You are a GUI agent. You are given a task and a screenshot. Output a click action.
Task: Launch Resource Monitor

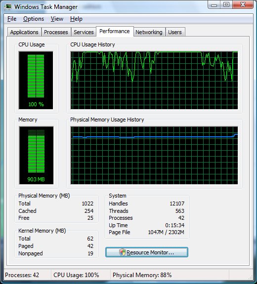[147, 252]
